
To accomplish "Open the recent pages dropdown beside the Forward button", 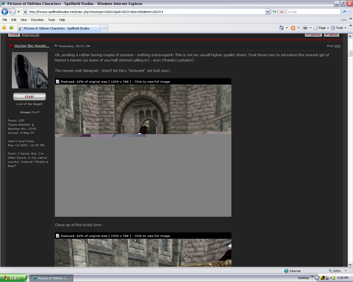I will (18, 12).
